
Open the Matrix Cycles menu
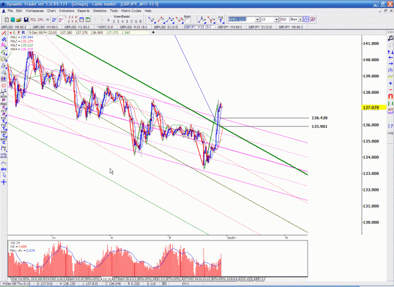(x=131, y=11)
